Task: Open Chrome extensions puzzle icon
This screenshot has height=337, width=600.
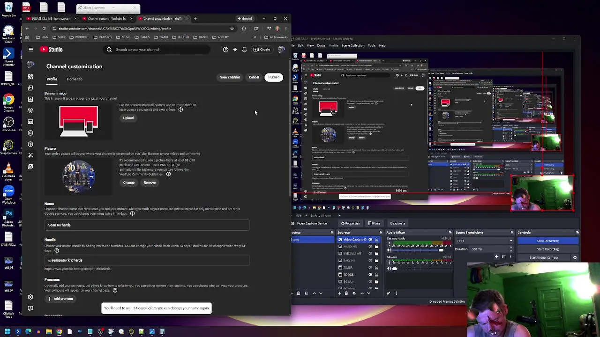Action: pos(244,29)
